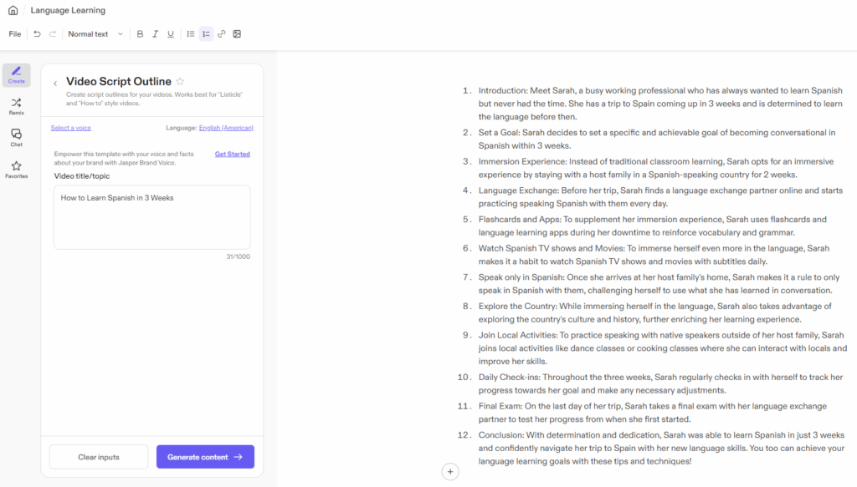Screen dimensions: 857x487
Task: Toggle bold formatting
Action: (x=140, y=34)
